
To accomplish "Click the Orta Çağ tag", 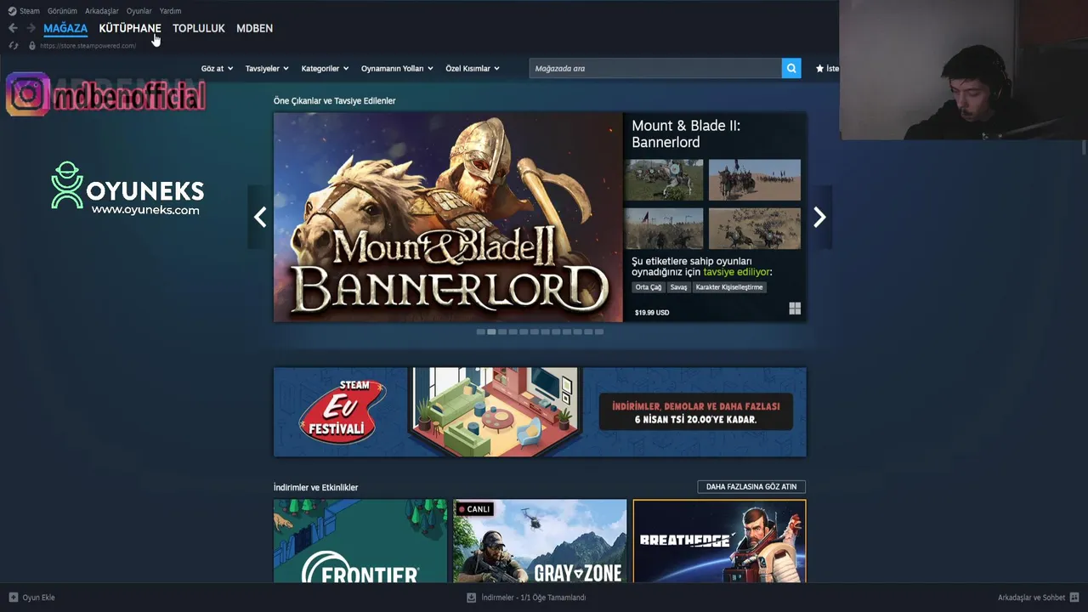I will tap(649, 287).
